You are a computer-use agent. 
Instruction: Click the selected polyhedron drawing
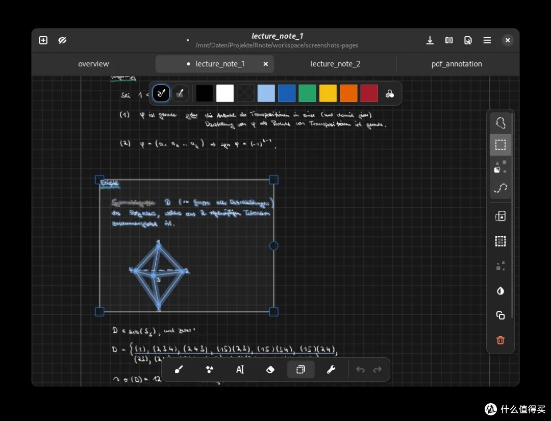coord(159,275)
